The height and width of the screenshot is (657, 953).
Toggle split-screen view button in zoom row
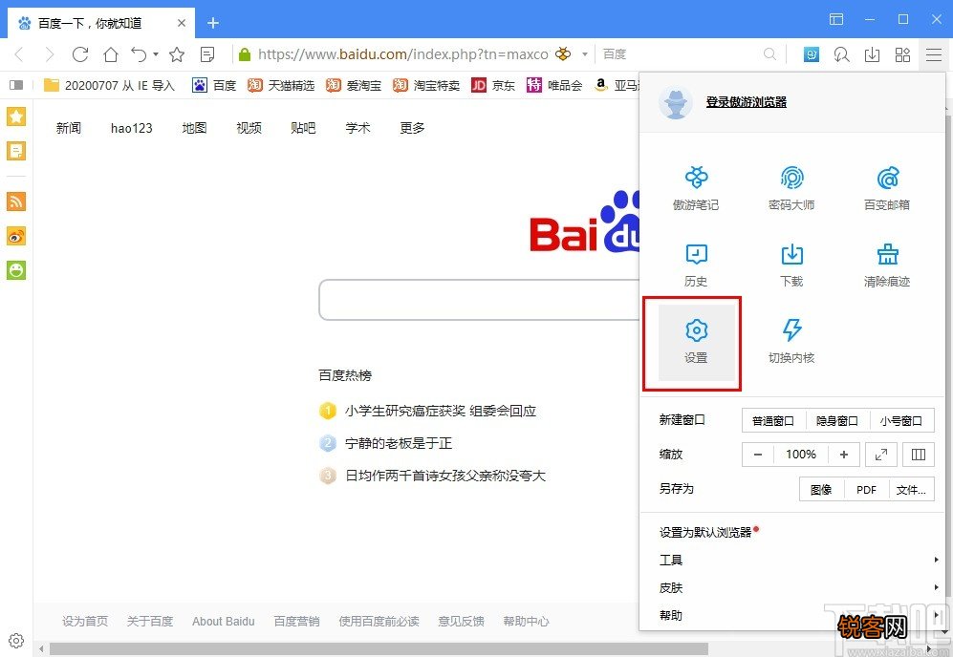click(919, 455)
